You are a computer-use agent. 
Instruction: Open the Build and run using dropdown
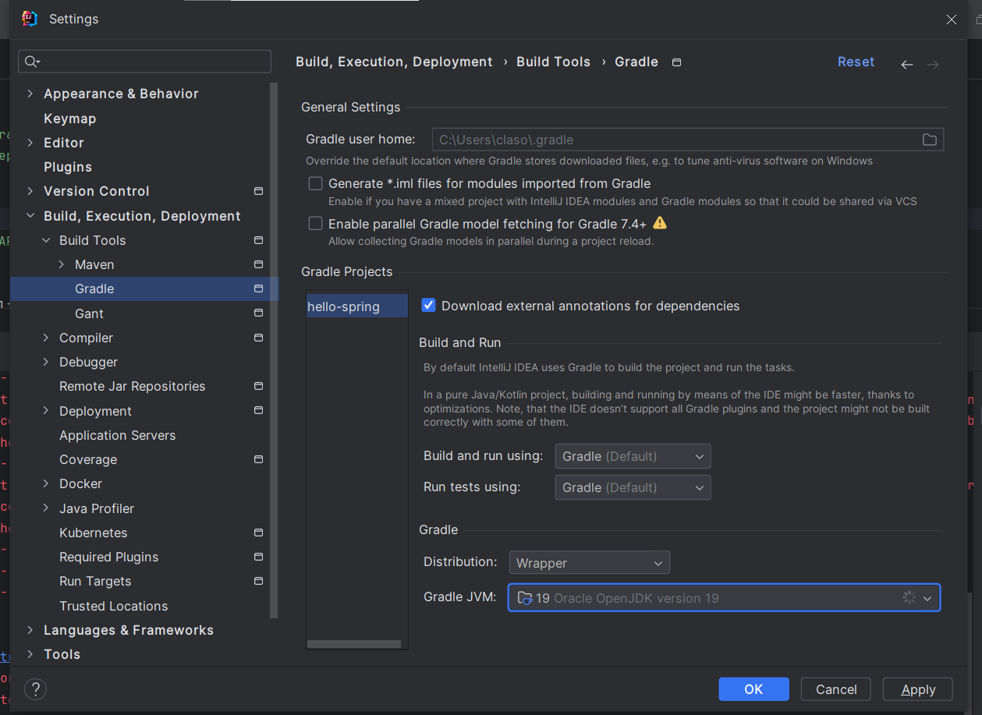(x=633, y=456)
